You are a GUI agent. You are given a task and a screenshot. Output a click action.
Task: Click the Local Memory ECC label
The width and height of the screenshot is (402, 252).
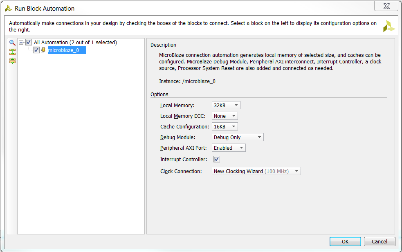183,116
